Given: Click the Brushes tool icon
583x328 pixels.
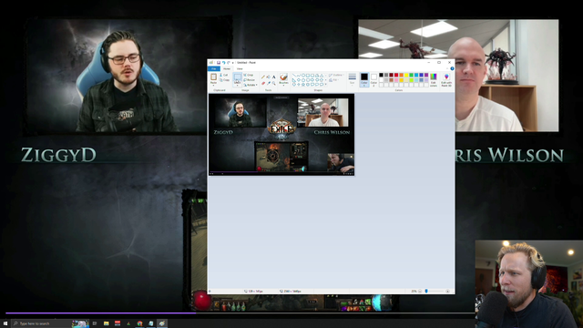Looking at the screenshot, I should coord(283,77).
